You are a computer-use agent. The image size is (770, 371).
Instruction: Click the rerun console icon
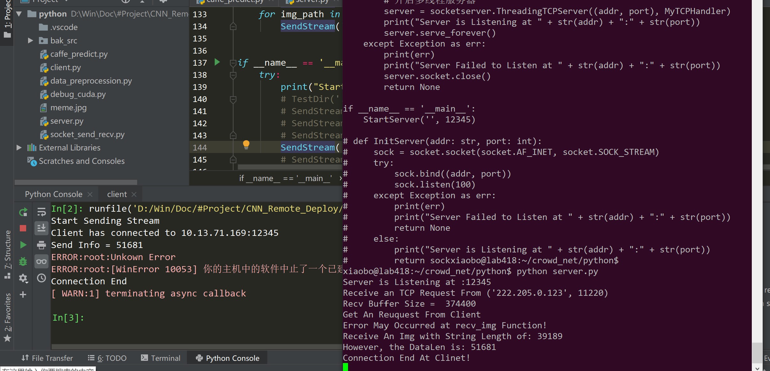tap(23, 212)
